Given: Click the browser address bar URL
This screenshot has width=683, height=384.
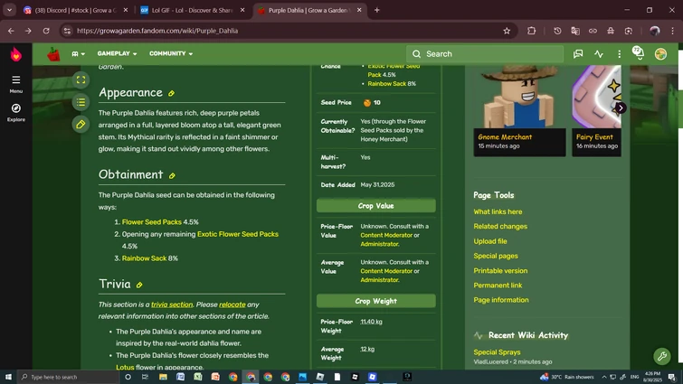Looking at the screenshot, I should pyautogui.click(x=157, y=31).
